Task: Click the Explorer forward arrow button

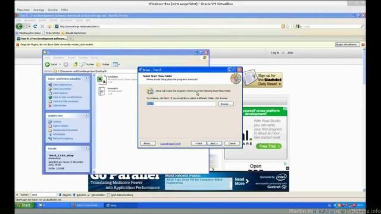Action: click(66, 64)
